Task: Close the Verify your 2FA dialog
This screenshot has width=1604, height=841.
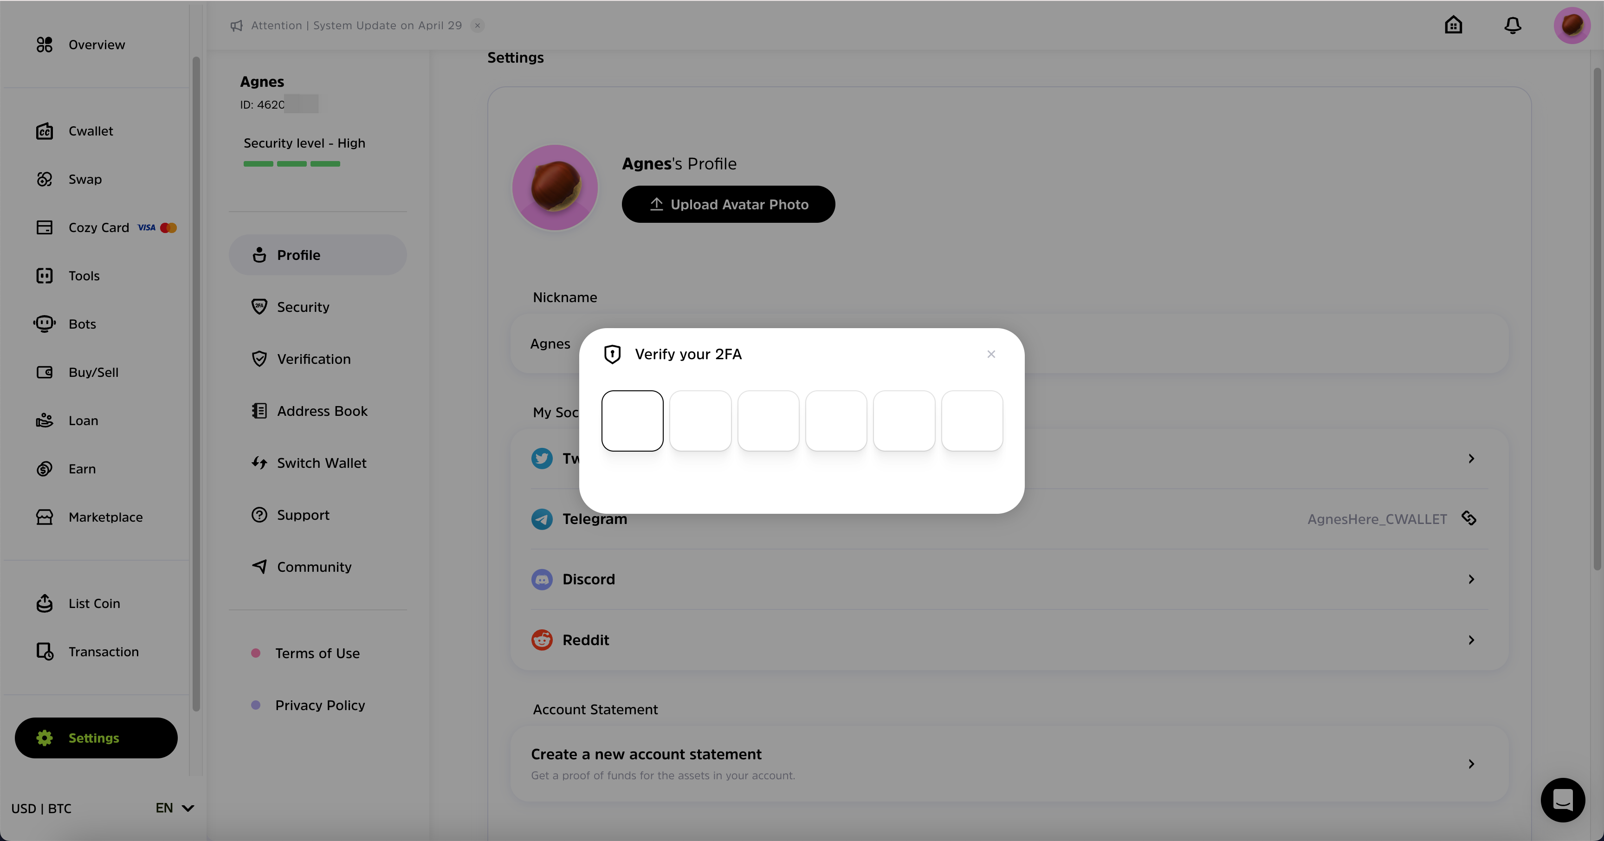Action: tap(991, 354)
